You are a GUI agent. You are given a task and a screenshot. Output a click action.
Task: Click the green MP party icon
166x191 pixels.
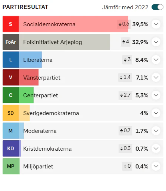tap(11, 166)
